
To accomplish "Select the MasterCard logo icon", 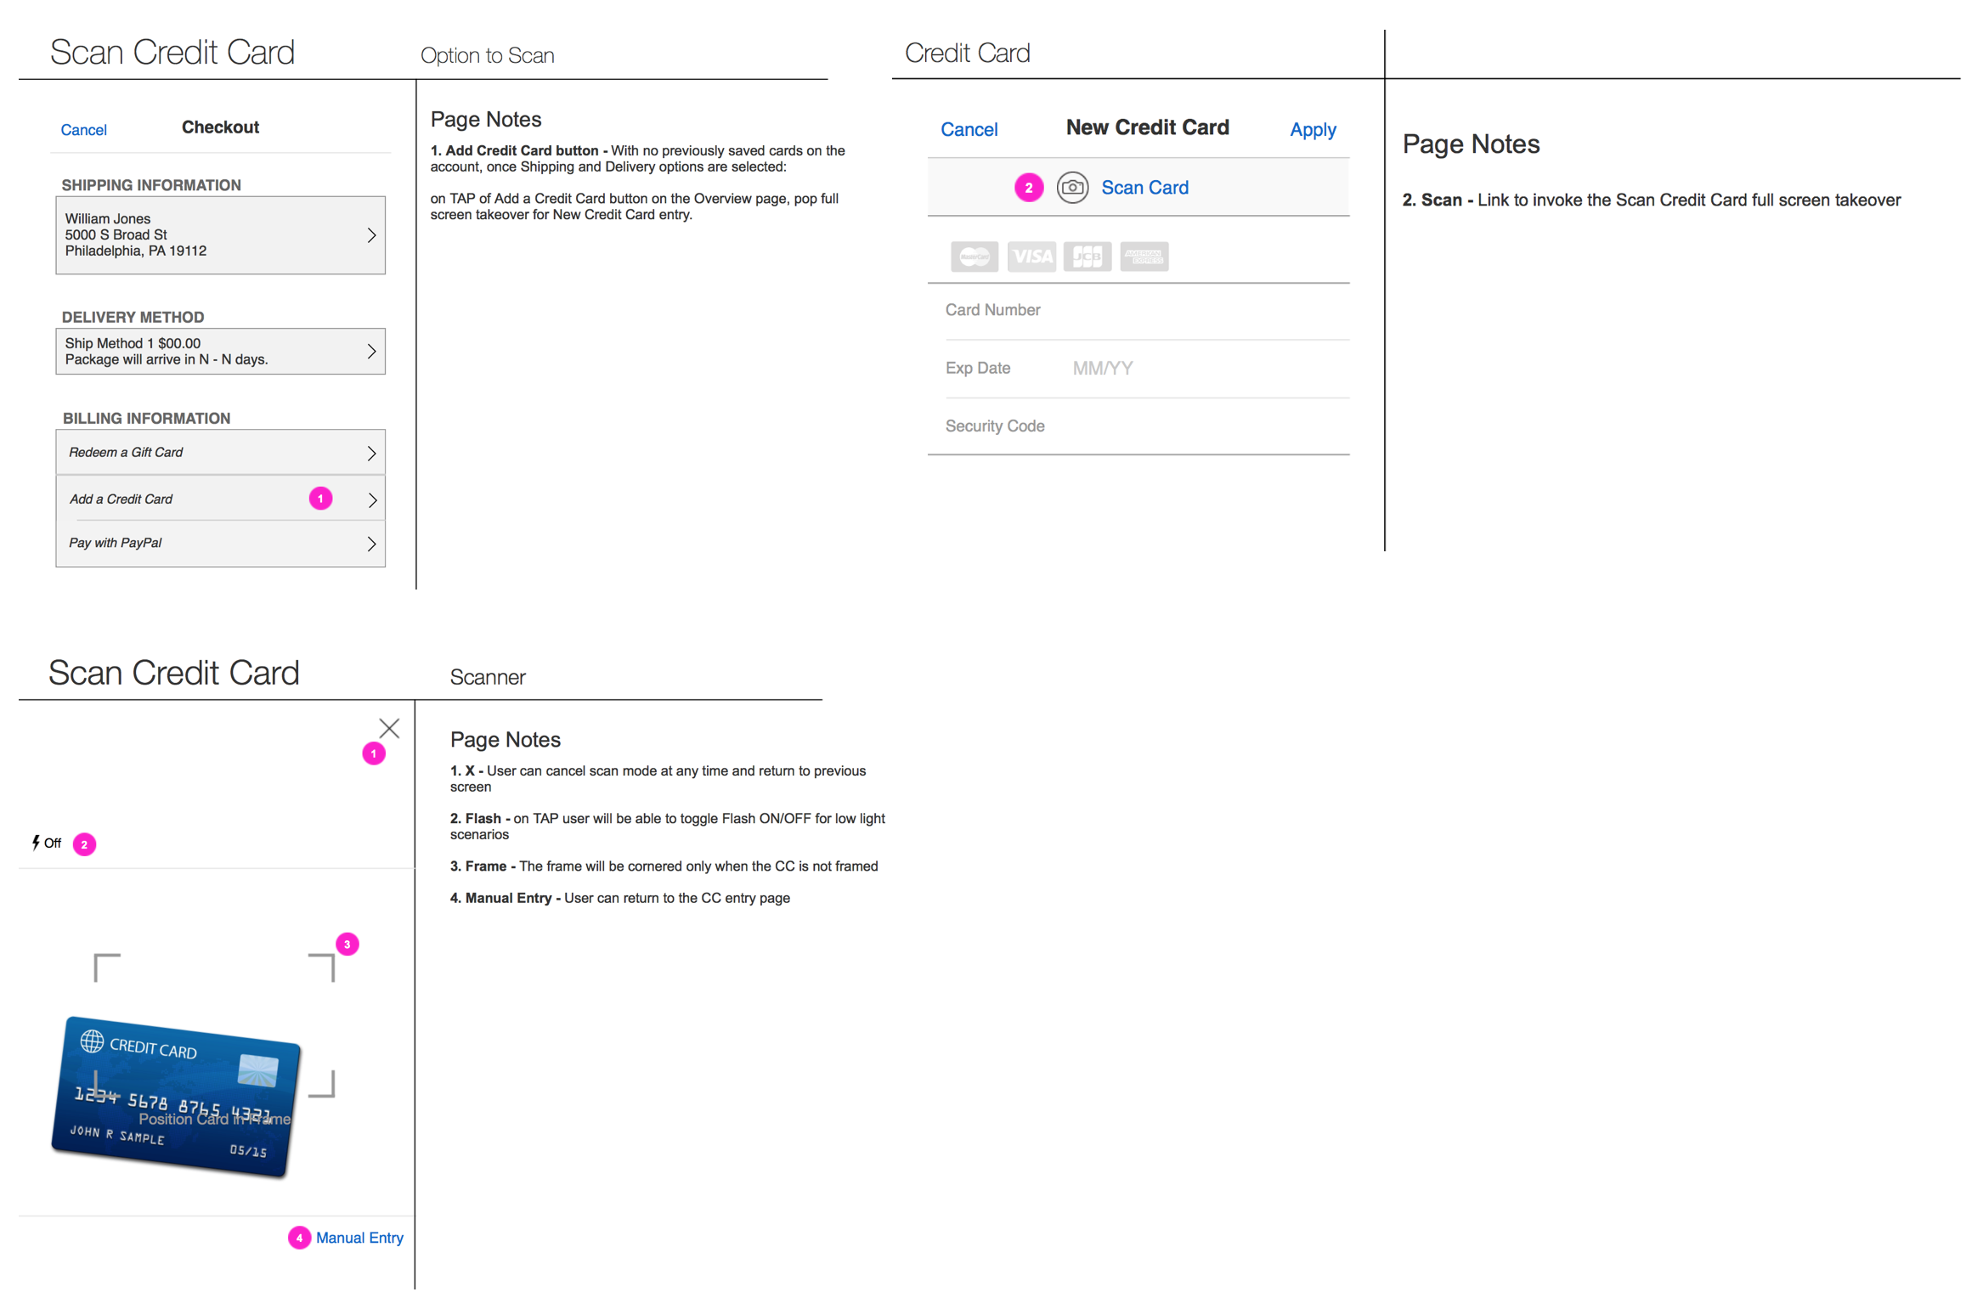I will coord(974,257).
